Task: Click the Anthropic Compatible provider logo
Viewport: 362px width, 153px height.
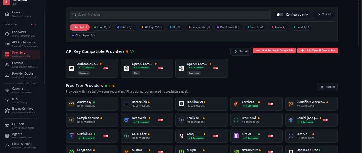Action: pyautogui.click(x=72, y=68)
